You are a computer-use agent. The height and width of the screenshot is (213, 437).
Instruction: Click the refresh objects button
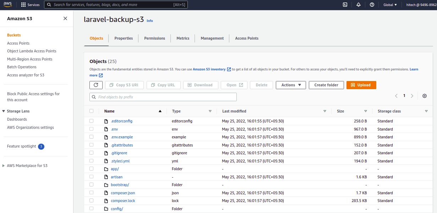[x=96, y=85]
